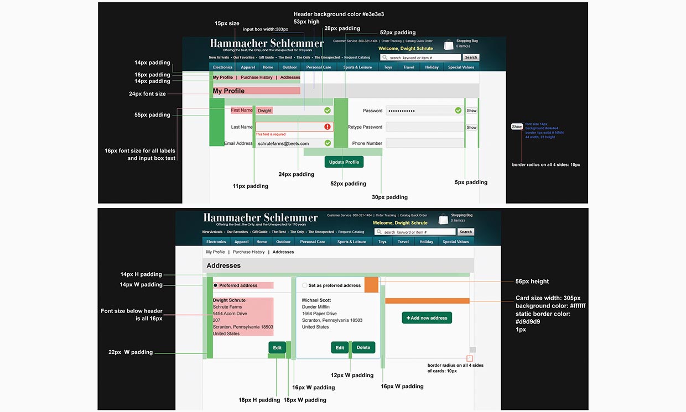This screenshot has height=412, width=686.
Task: Click the "Add new address" button
Action: (427, 318)
